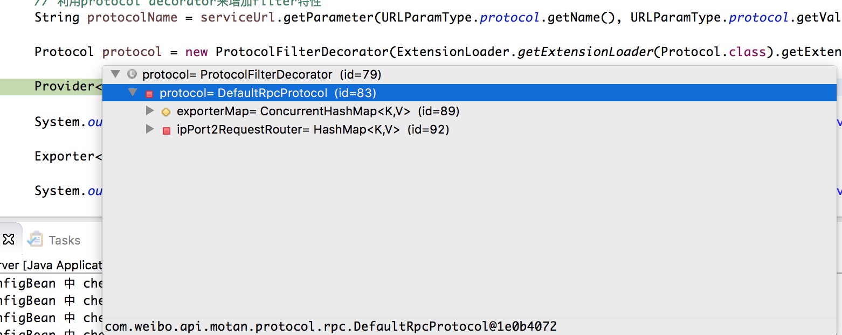Select the ConcurrentHashMap (id=89) row text
The height and width of the screenshot is (335, 842).
[318, 111]
